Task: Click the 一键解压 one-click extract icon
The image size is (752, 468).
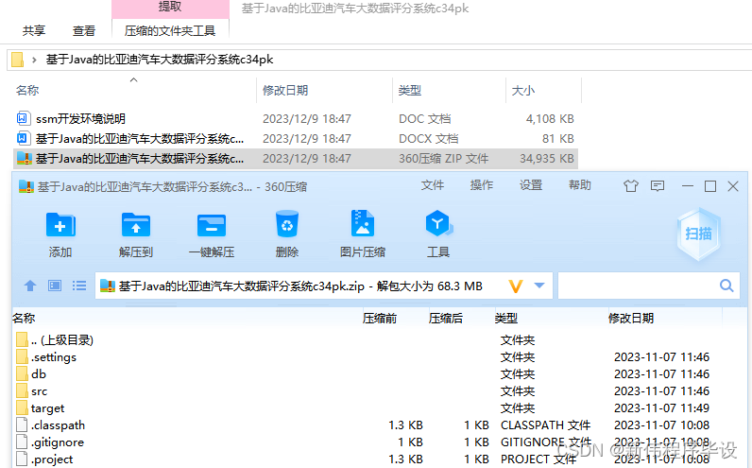Action: tap(212, 225)
